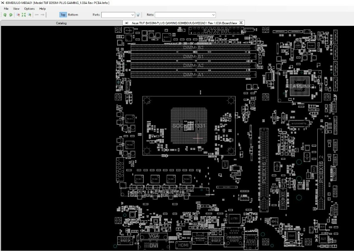Screen dimensions: 354x251
Task: Select the PCIEX16_2 slot
Action: (x=321, y=169)
